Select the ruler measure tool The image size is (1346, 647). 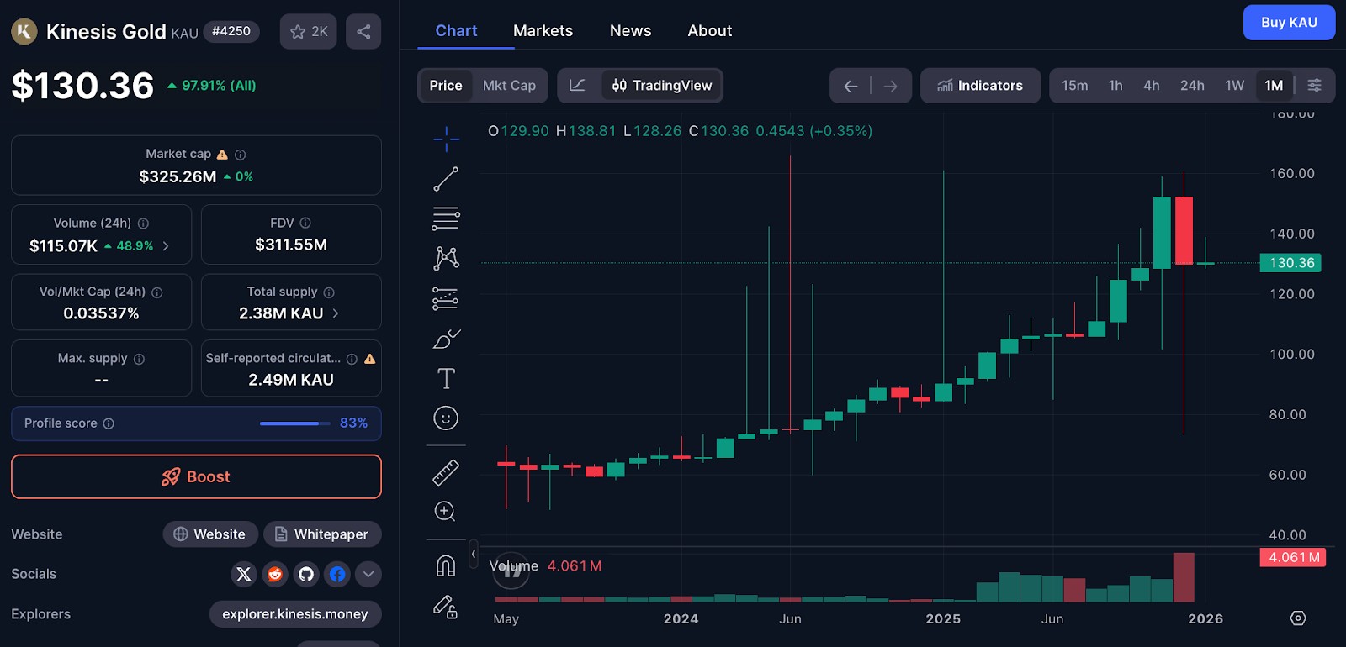point(446,472)
